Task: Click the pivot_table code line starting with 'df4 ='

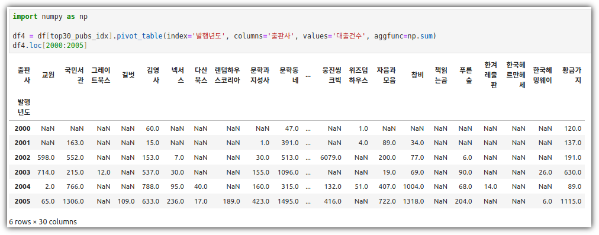Action: point(224,36)
